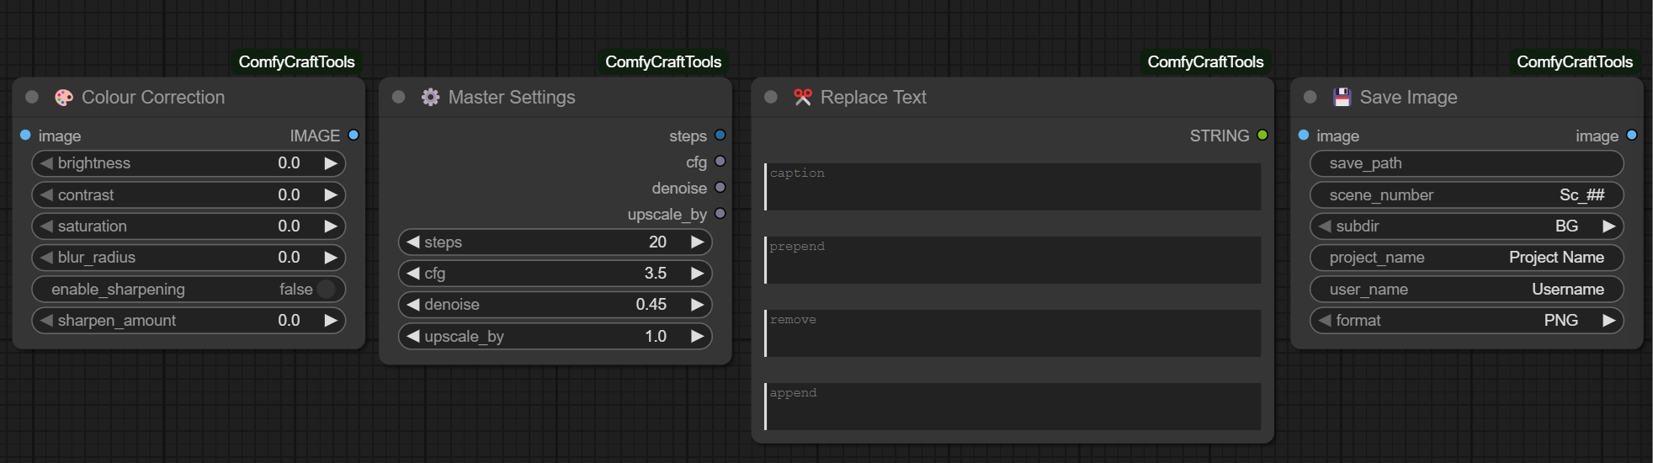Screen dimensions: 1653x463
Task: Collapse the Colour Correction node via its grey dot
Action: (32, 97)
